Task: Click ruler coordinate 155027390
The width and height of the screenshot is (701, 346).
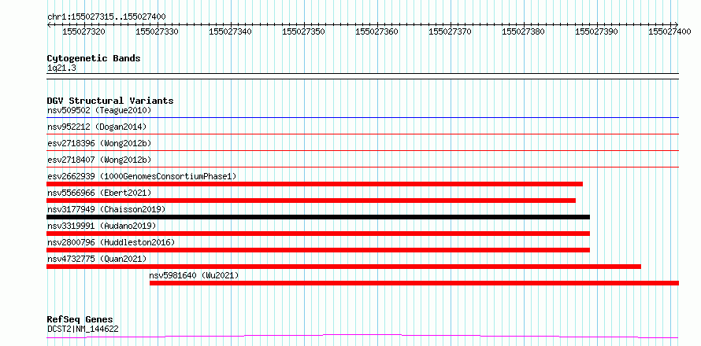Action: pyautogui.click(x=597, y=31)
